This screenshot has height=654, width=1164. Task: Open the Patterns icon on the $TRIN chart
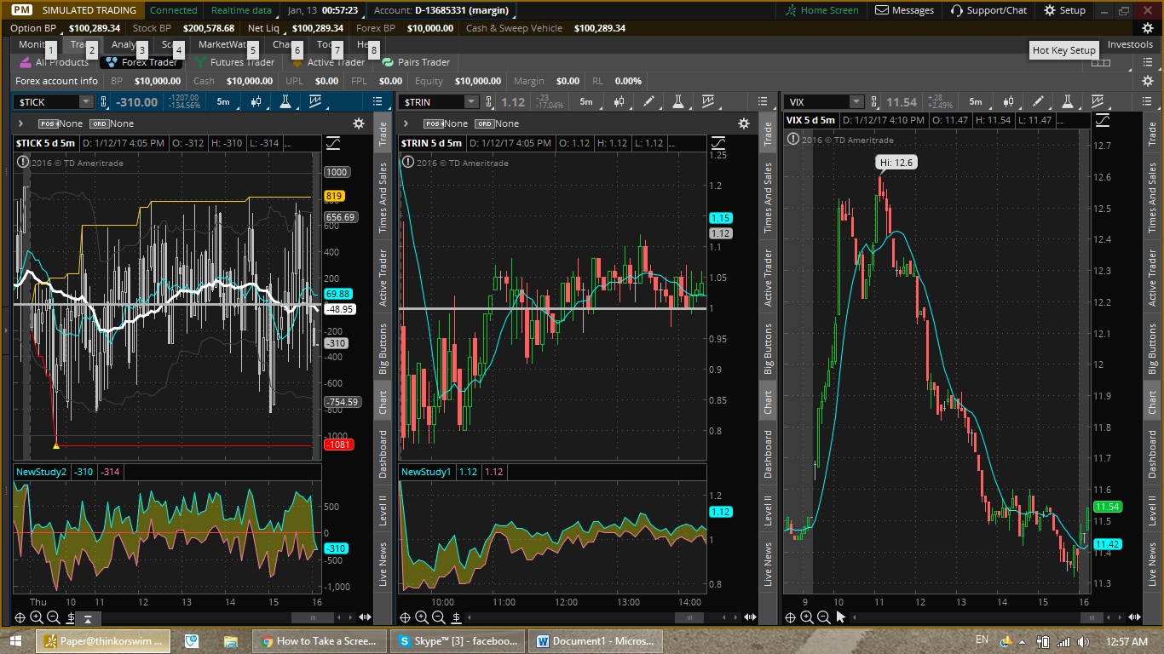[x=708, y=102]
